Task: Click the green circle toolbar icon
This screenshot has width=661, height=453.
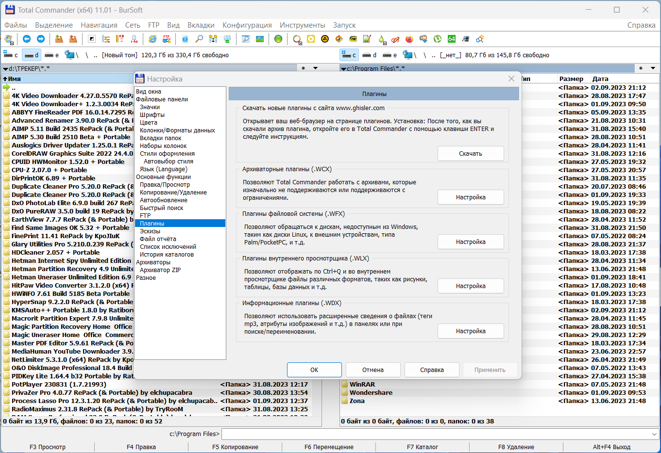Action: [278, 39]
